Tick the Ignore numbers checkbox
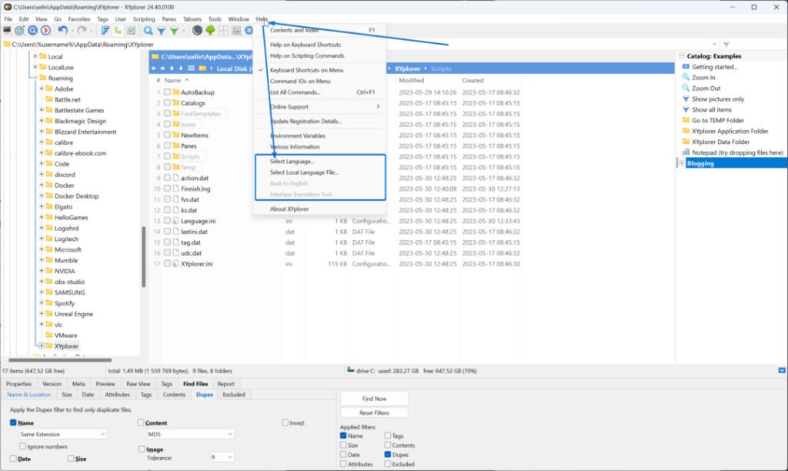The image size is (788, 471). click(22, 446)
